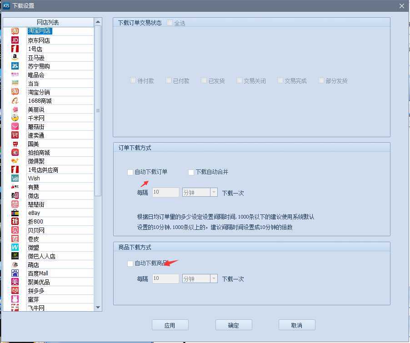
Task: Click the red icon beside 速卖通
Action: pyautogui.click(x=15, y=135)
